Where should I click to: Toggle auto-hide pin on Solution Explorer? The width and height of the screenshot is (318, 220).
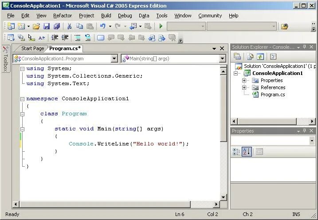(304, 47)
